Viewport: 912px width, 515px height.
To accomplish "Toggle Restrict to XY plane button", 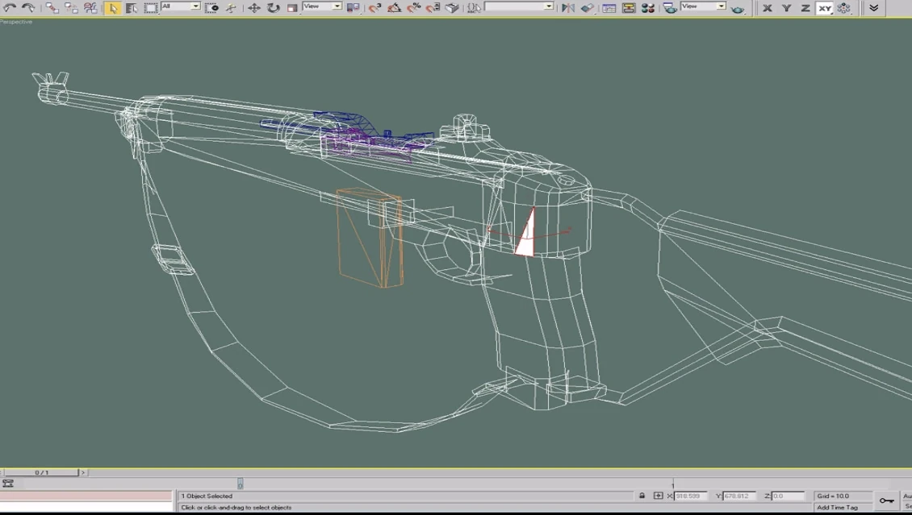I will pyautogui.click(x=824, y=7).
